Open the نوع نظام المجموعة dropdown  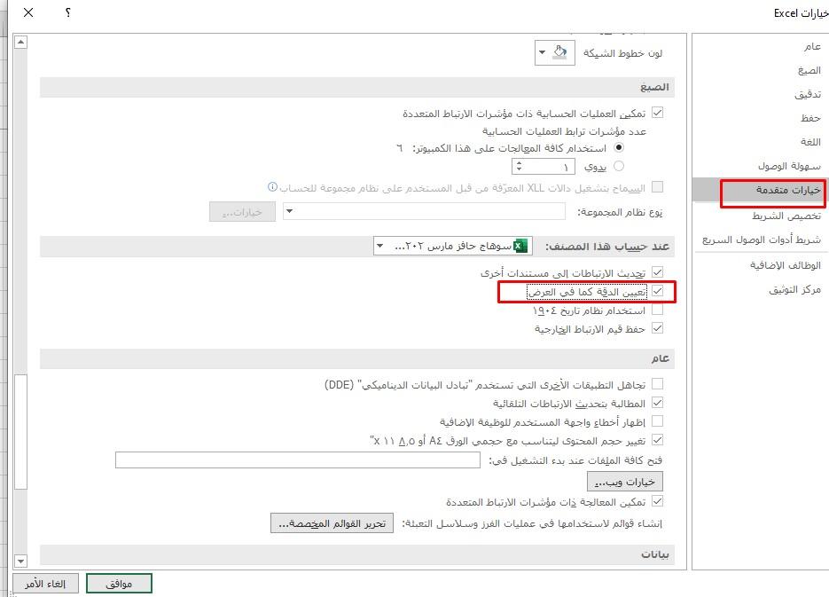coord(424,211)
